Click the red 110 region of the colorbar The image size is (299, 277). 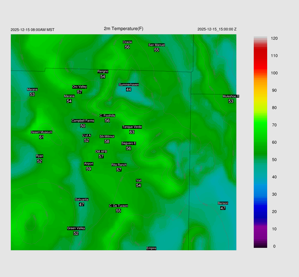pos(260,56)
